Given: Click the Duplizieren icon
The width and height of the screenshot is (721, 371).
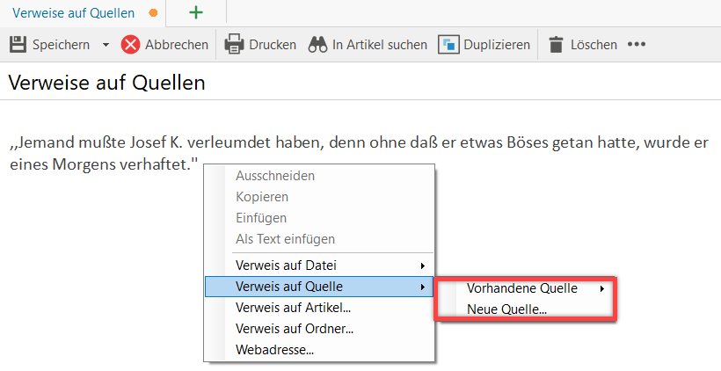Looking at the screenshot, I should tap(449, 44).
